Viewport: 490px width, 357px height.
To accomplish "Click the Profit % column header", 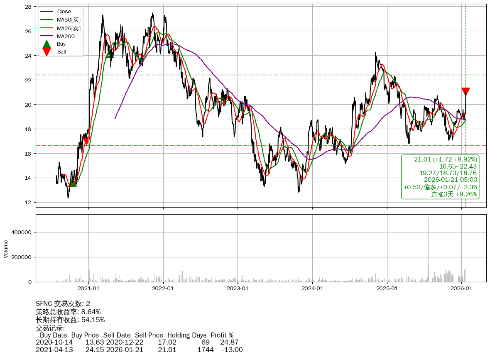I will tap(222, 335).
